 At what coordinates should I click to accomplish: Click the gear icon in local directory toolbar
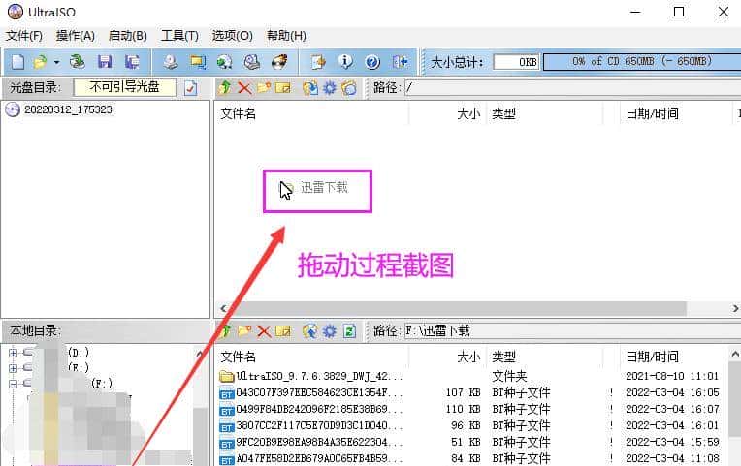pos(330,331)
